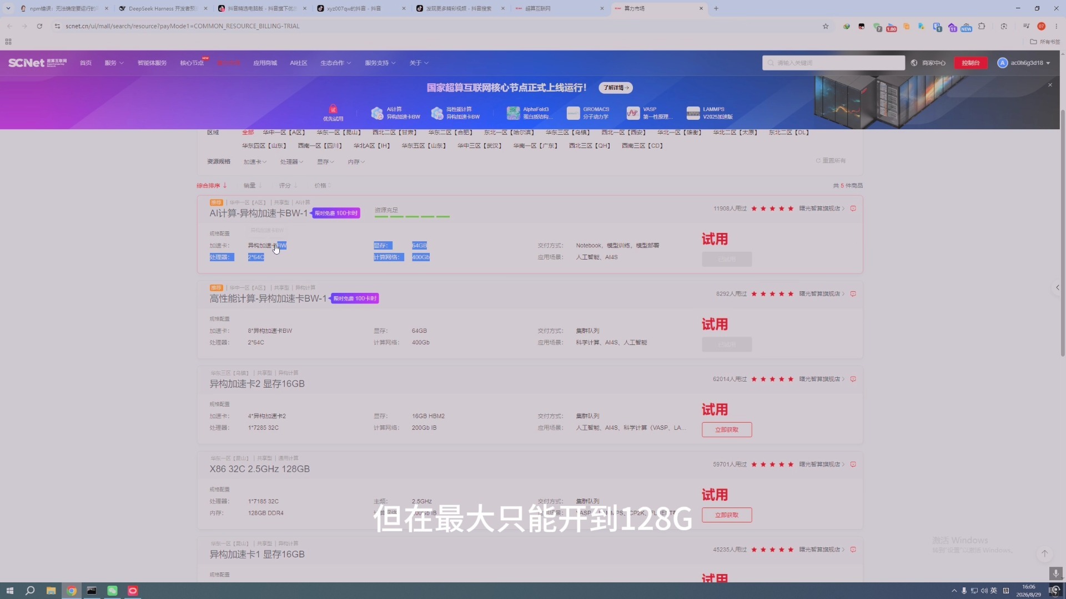Viewport: 1066px width, 599px height.
Task: Sort results by 价格
Action: click(x=323, y=186)
